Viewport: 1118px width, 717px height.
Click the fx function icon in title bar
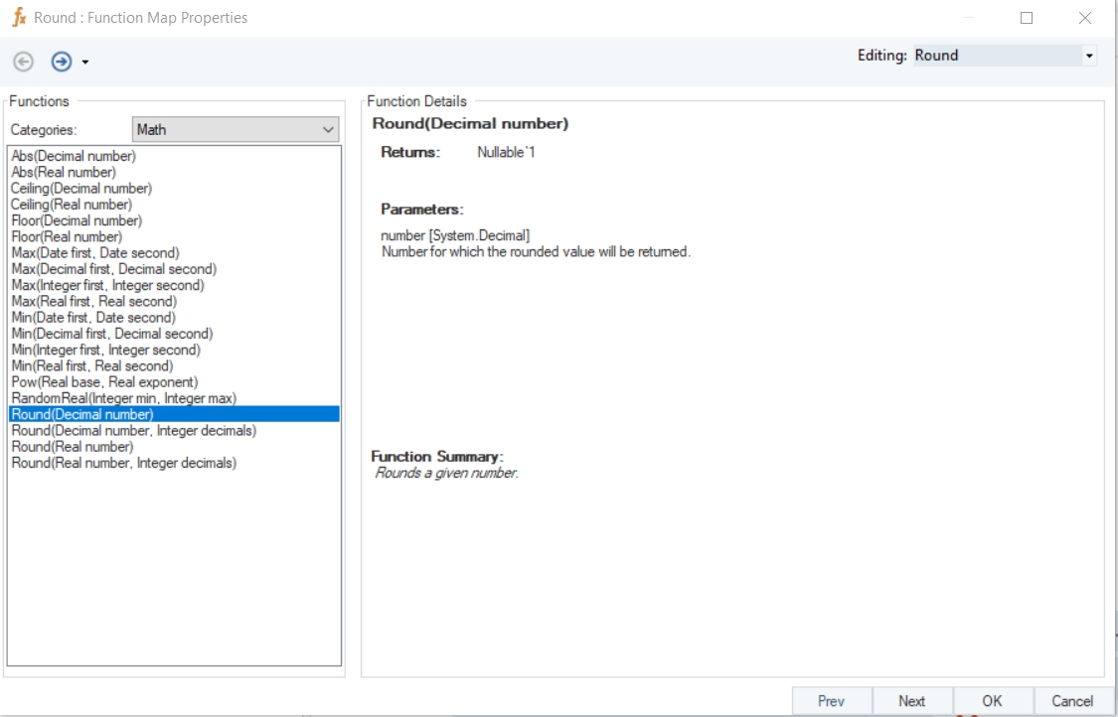[x=18, y=18]
